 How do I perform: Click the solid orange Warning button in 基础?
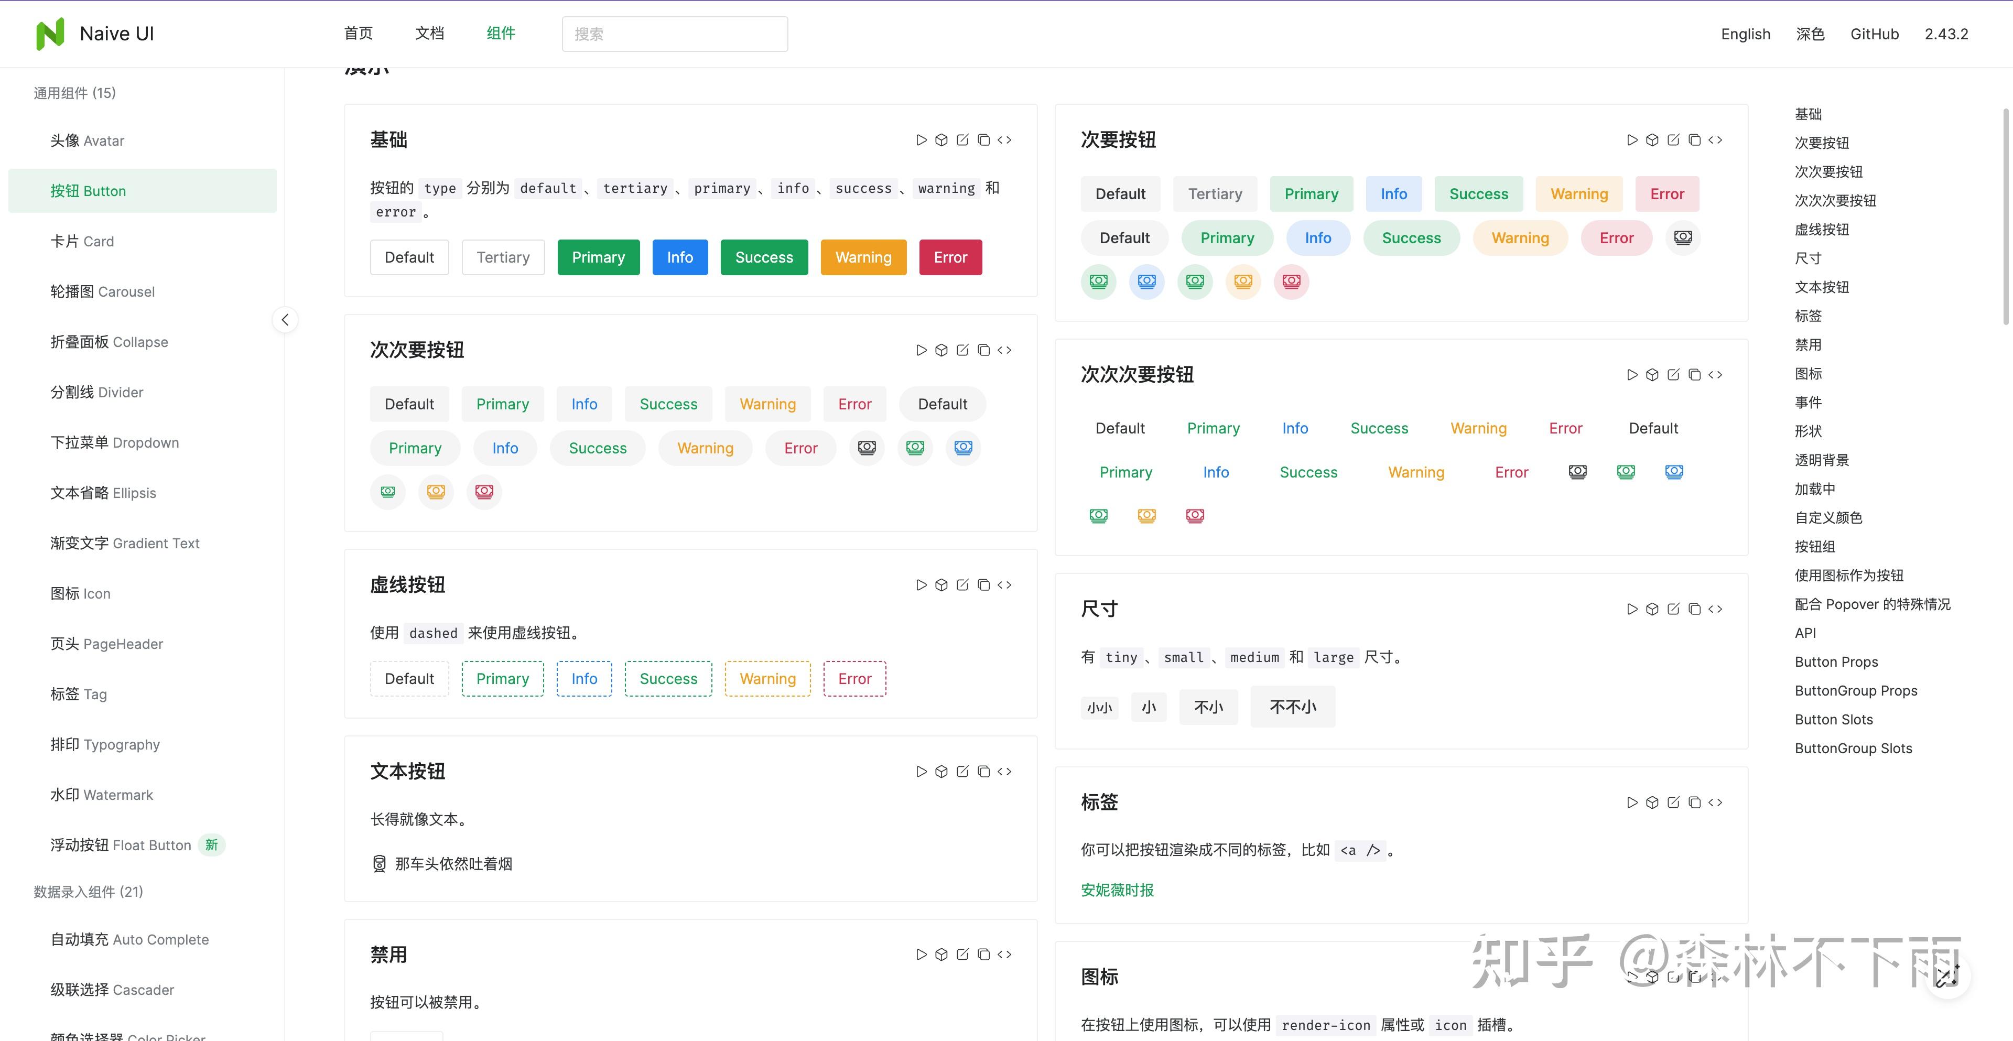(x=863, y=257)
